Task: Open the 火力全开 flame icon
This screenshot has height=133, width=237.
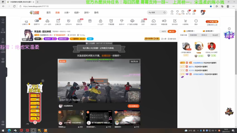Action: 100,22
